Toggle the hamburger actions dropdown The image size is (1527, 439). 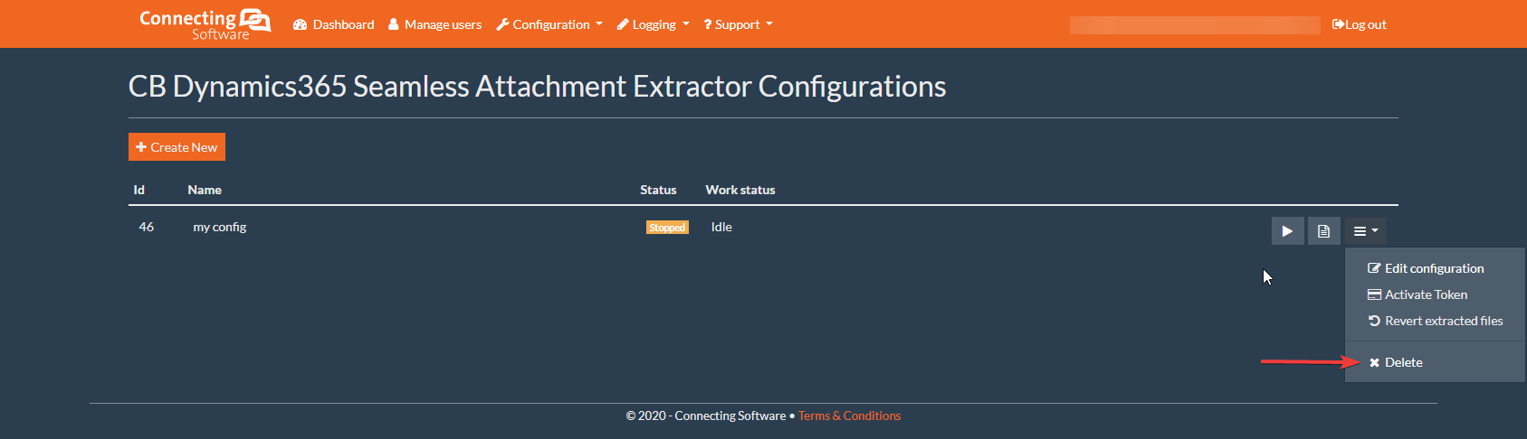[1365, 231]
